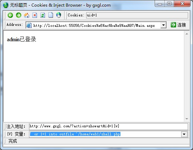Click the globe with mouse icon
Image resolution: width=193 pixels, height=150 pixels.
59,15
